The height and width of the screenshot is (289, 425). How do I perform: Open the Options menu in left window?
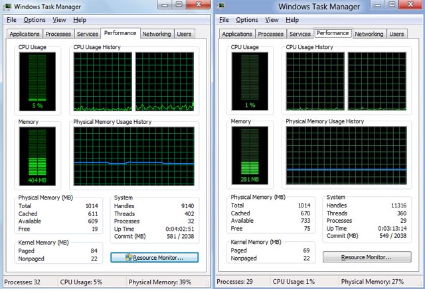[x=35, y=20]
